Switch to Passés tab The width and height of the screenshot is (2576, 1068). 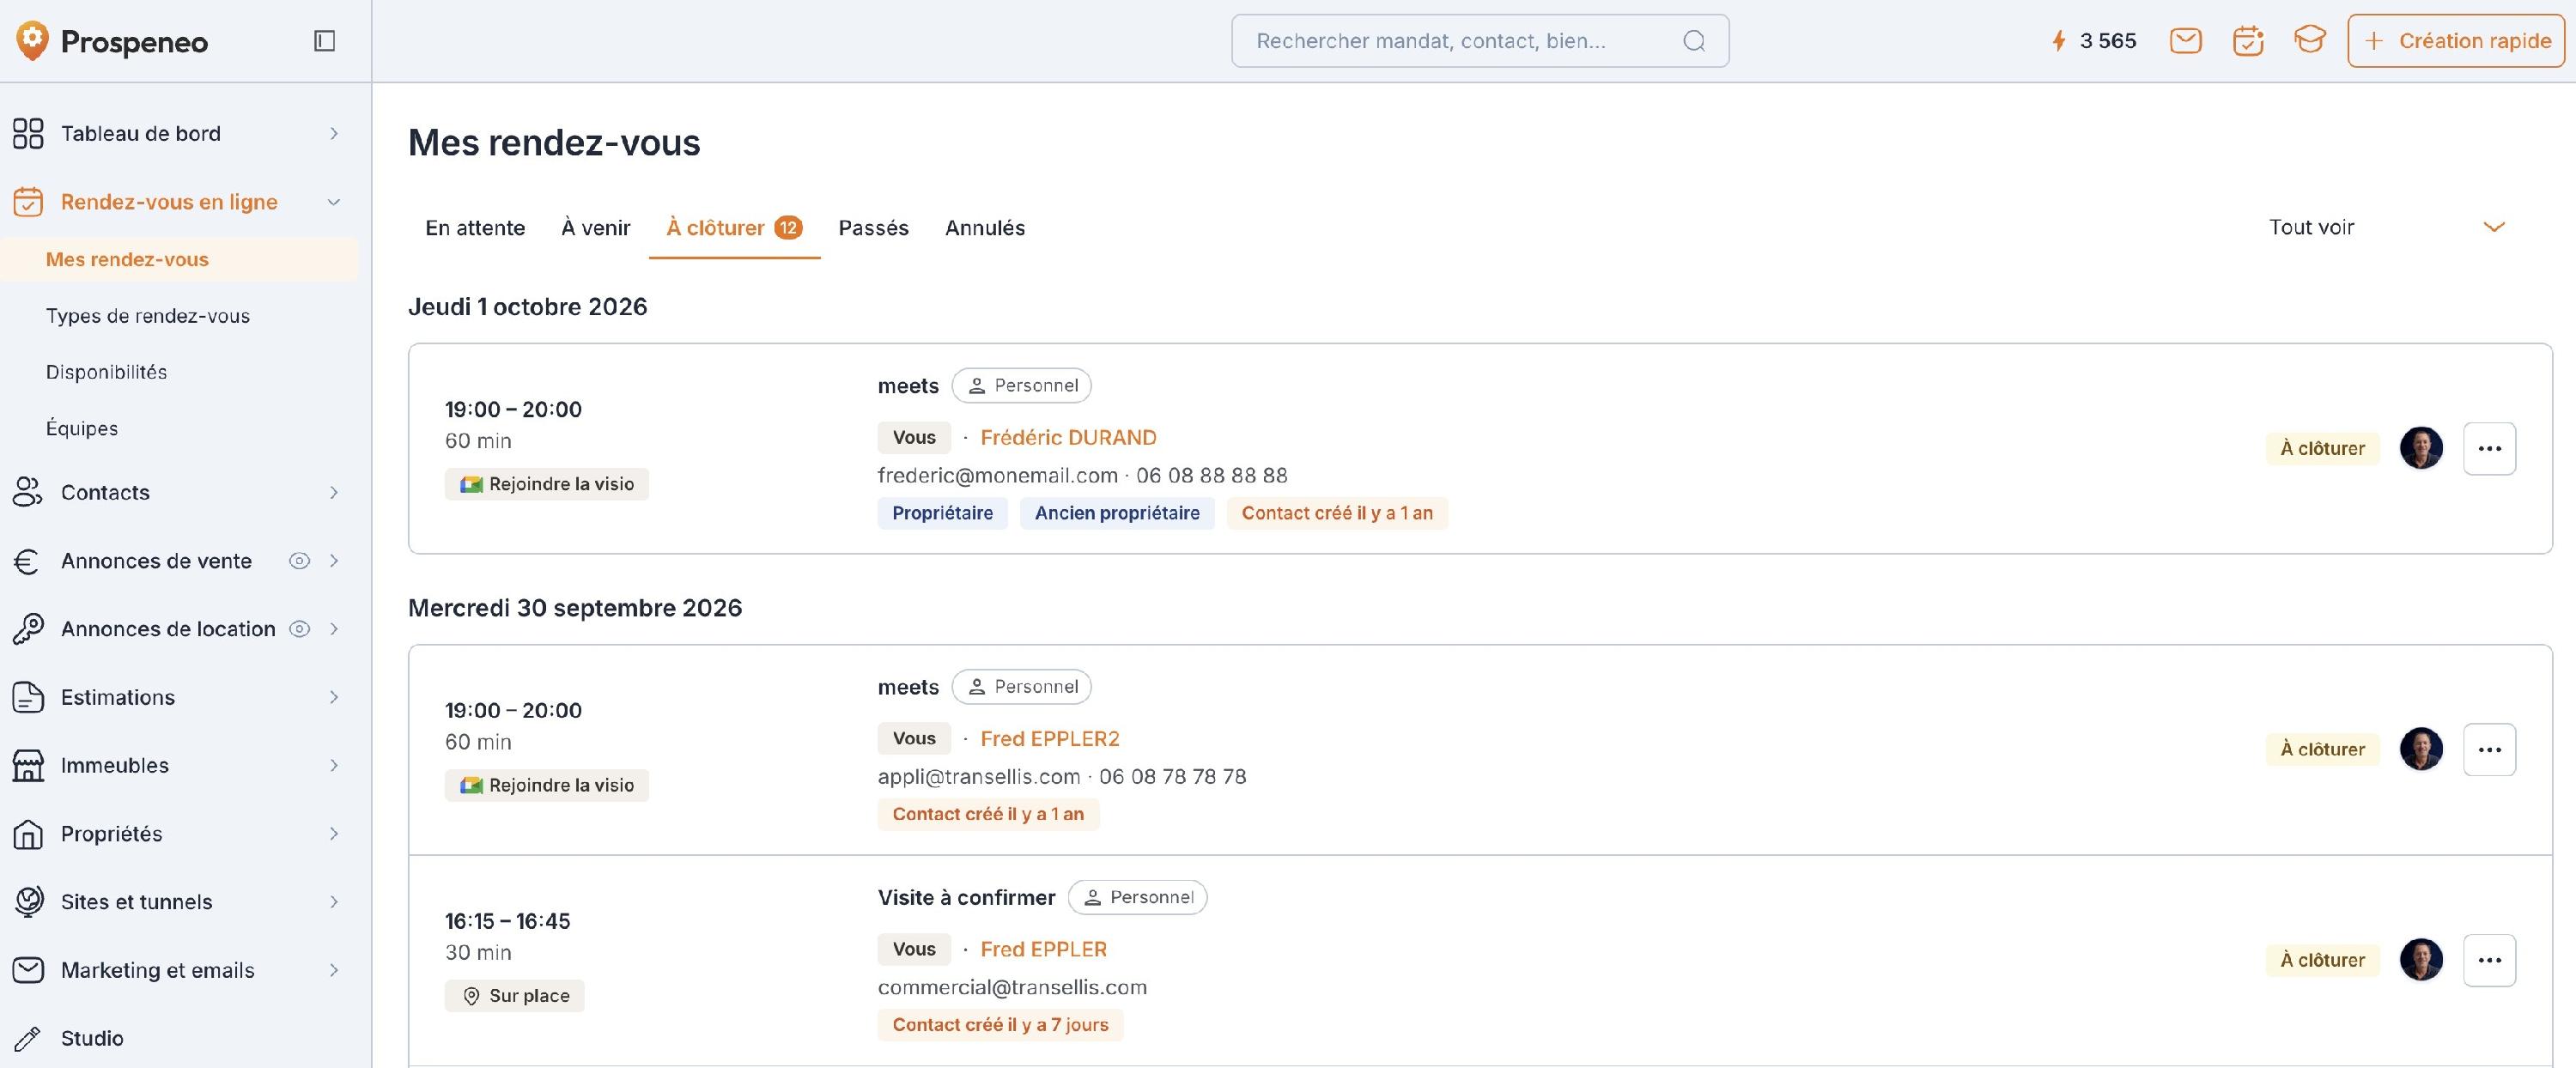[x=873, y=228]
